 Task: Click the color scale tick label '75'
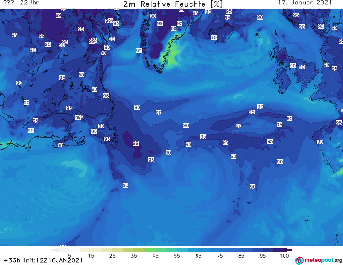click(x=219, y=256)
